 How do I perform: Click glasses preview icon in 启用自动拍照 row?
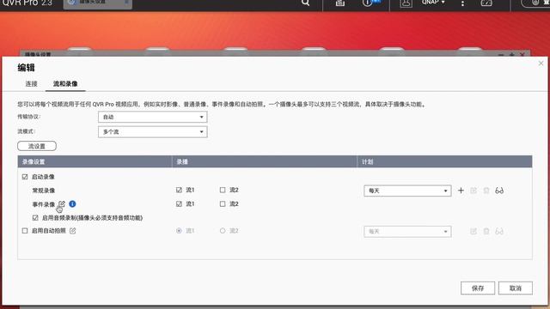(499, 231)
